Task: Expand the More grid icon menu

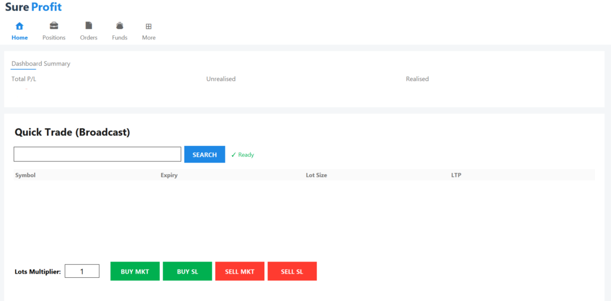Action: (149, 26)
